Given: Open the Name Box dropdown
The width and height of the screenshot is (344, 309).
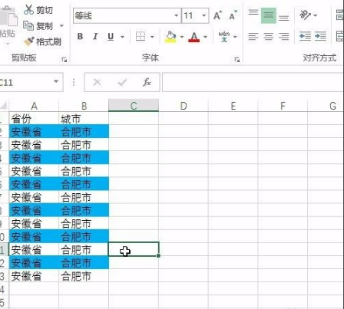Looking at the screenshot, I should pos(56,82).
